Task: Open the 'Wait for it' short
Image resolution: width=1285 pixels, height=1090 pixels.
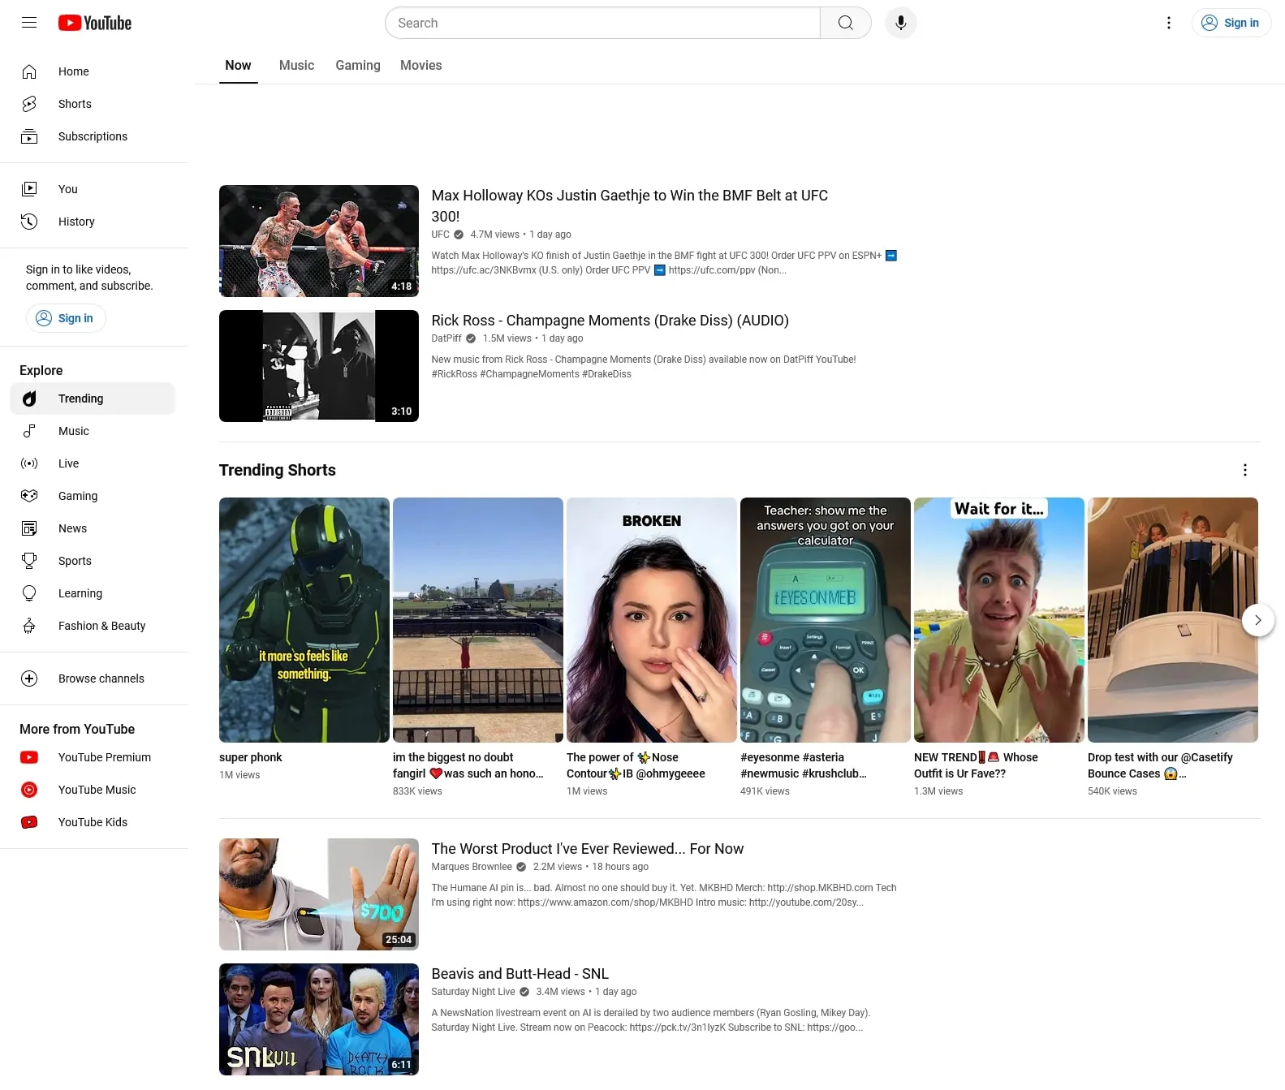Action: coord(999,620)
